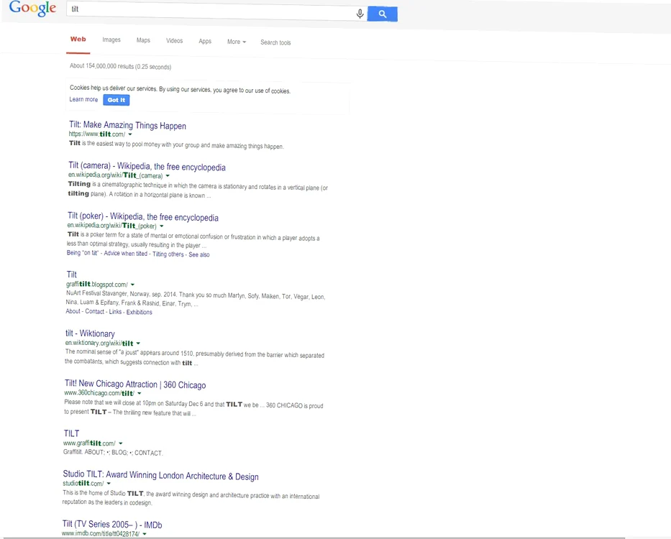The image size is (671, 539).
Task: Open Studio TILT London Architecture result
Action: (160, 476)
